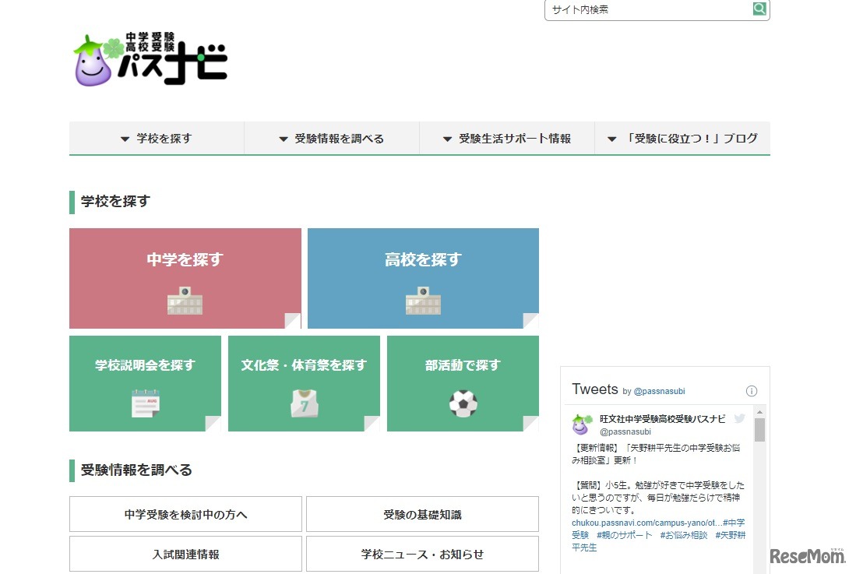
Task: Expand the 「受験に役立つ！」ブログ dropdown arrow
Action: pos(612,139)
